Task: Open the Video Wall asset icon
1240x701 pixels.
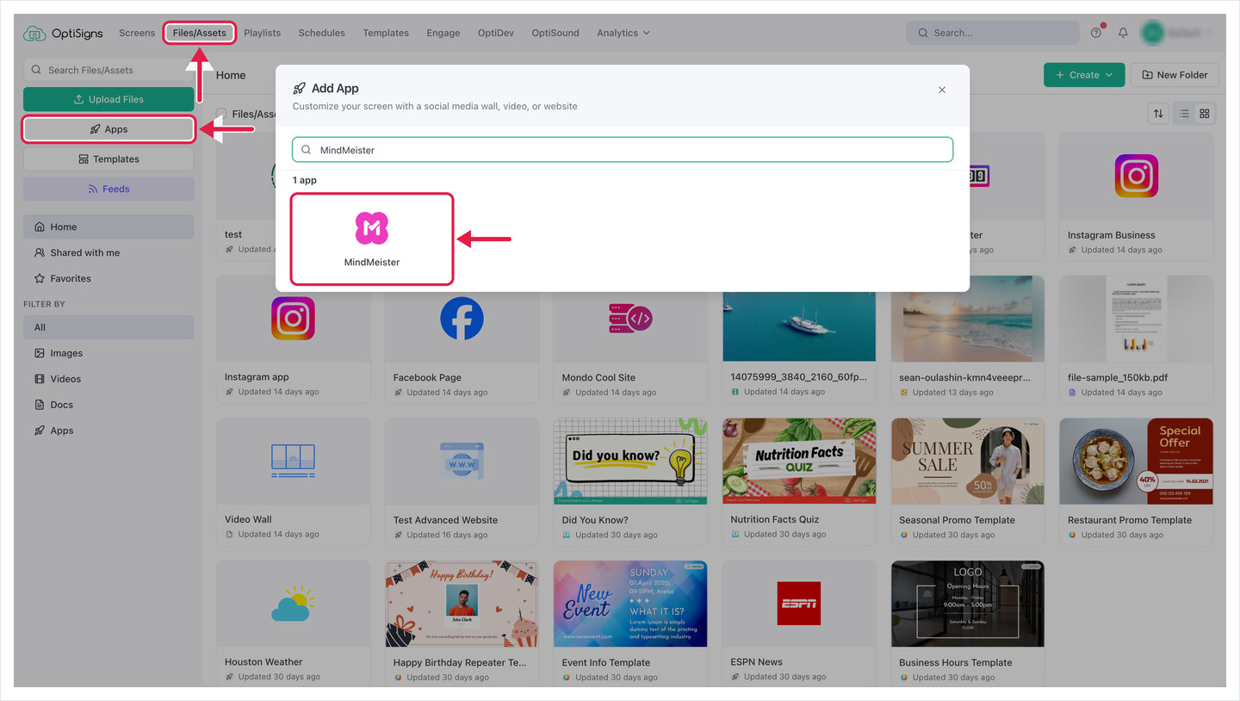Action: [x=293, y=461]
